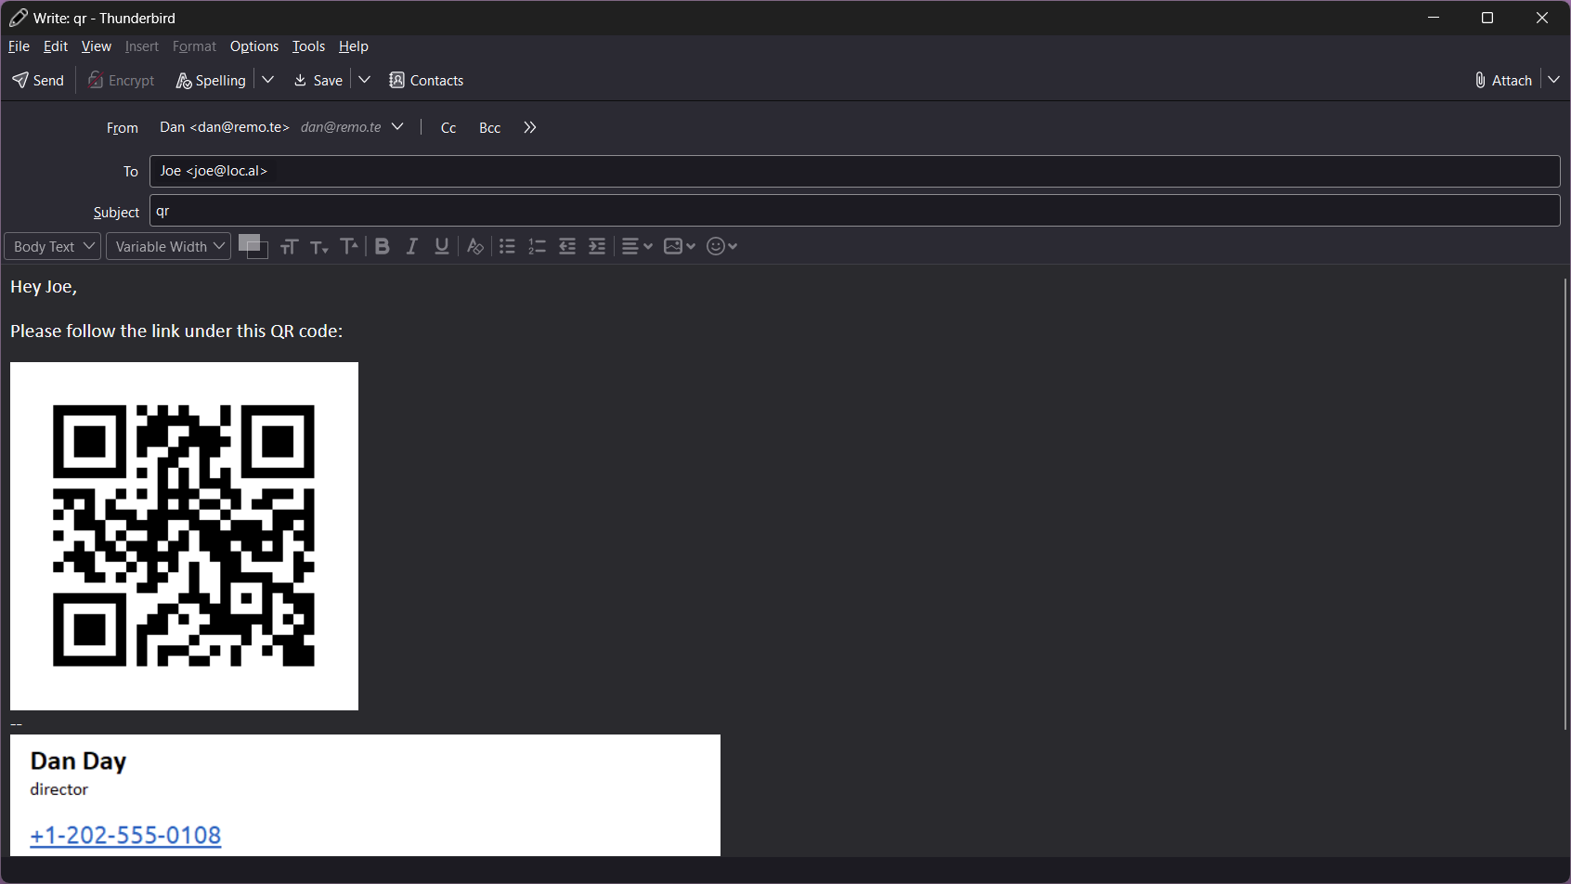Add a Cc address field
The width and height of the screenshot is (1571, 884).
pos(448,128)
